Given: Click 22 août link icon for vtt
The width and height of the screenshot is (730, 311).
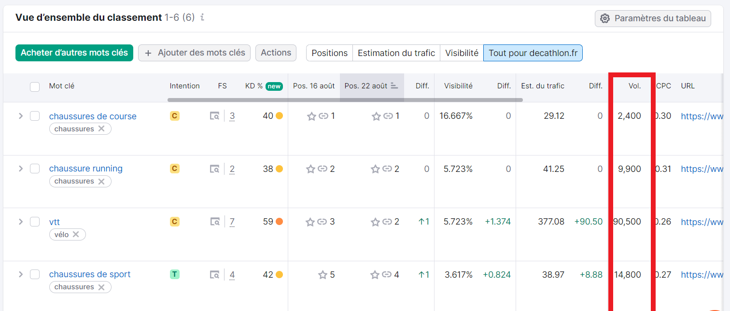Looking at the screenshot, I should click(388, 222).
